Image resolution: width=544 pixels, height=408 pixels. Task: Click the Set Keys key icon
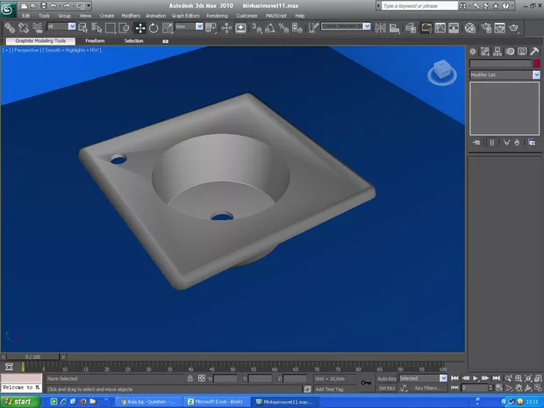(366, 383)
